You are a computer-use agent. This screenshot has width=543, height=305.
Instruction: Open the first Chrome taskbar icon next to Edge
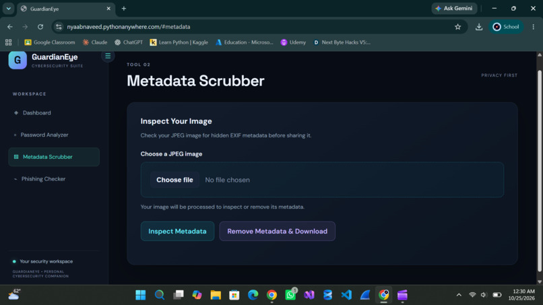(x=272, y=295)
